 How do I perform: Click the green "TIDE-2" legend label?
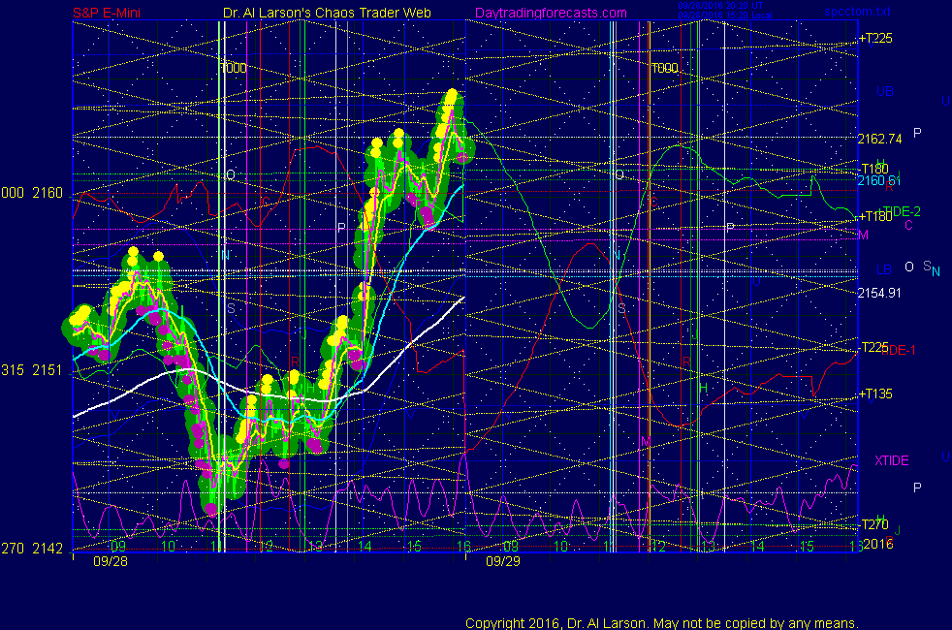click(901, 211)
